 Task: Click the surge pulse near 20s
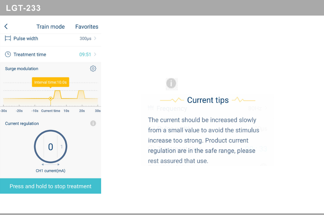[x=81, y=94]
